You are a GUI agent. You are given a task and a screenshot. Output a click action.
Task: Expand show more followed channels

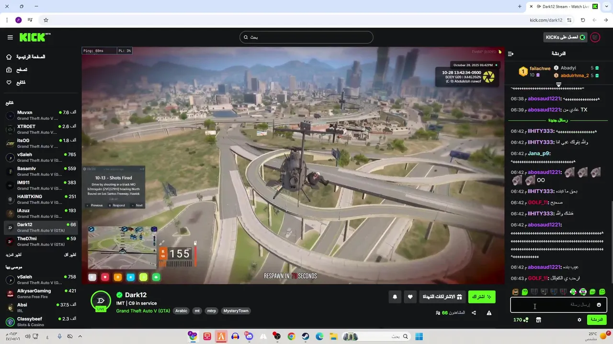(x=14, y=255)
